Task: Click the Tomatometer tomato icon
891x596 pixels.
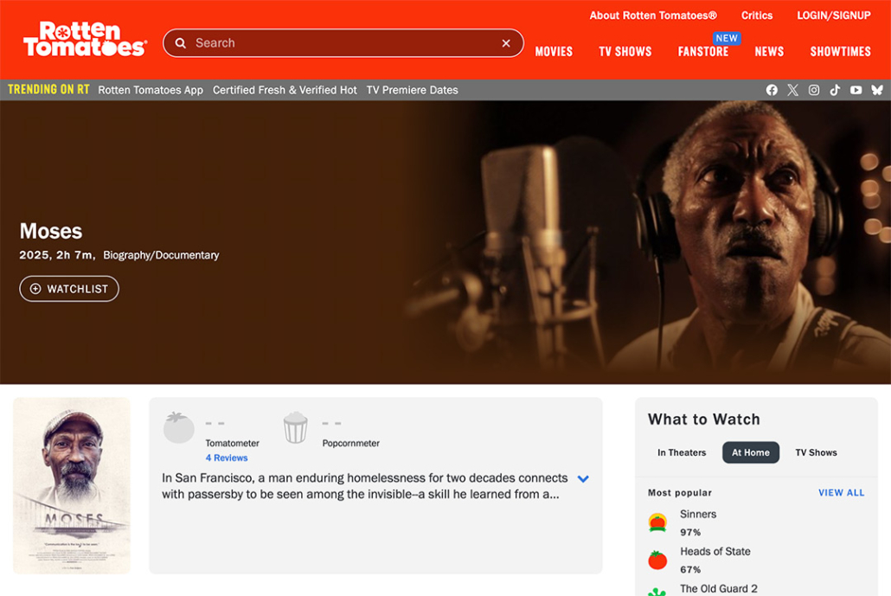Action: tap(179, 428)
